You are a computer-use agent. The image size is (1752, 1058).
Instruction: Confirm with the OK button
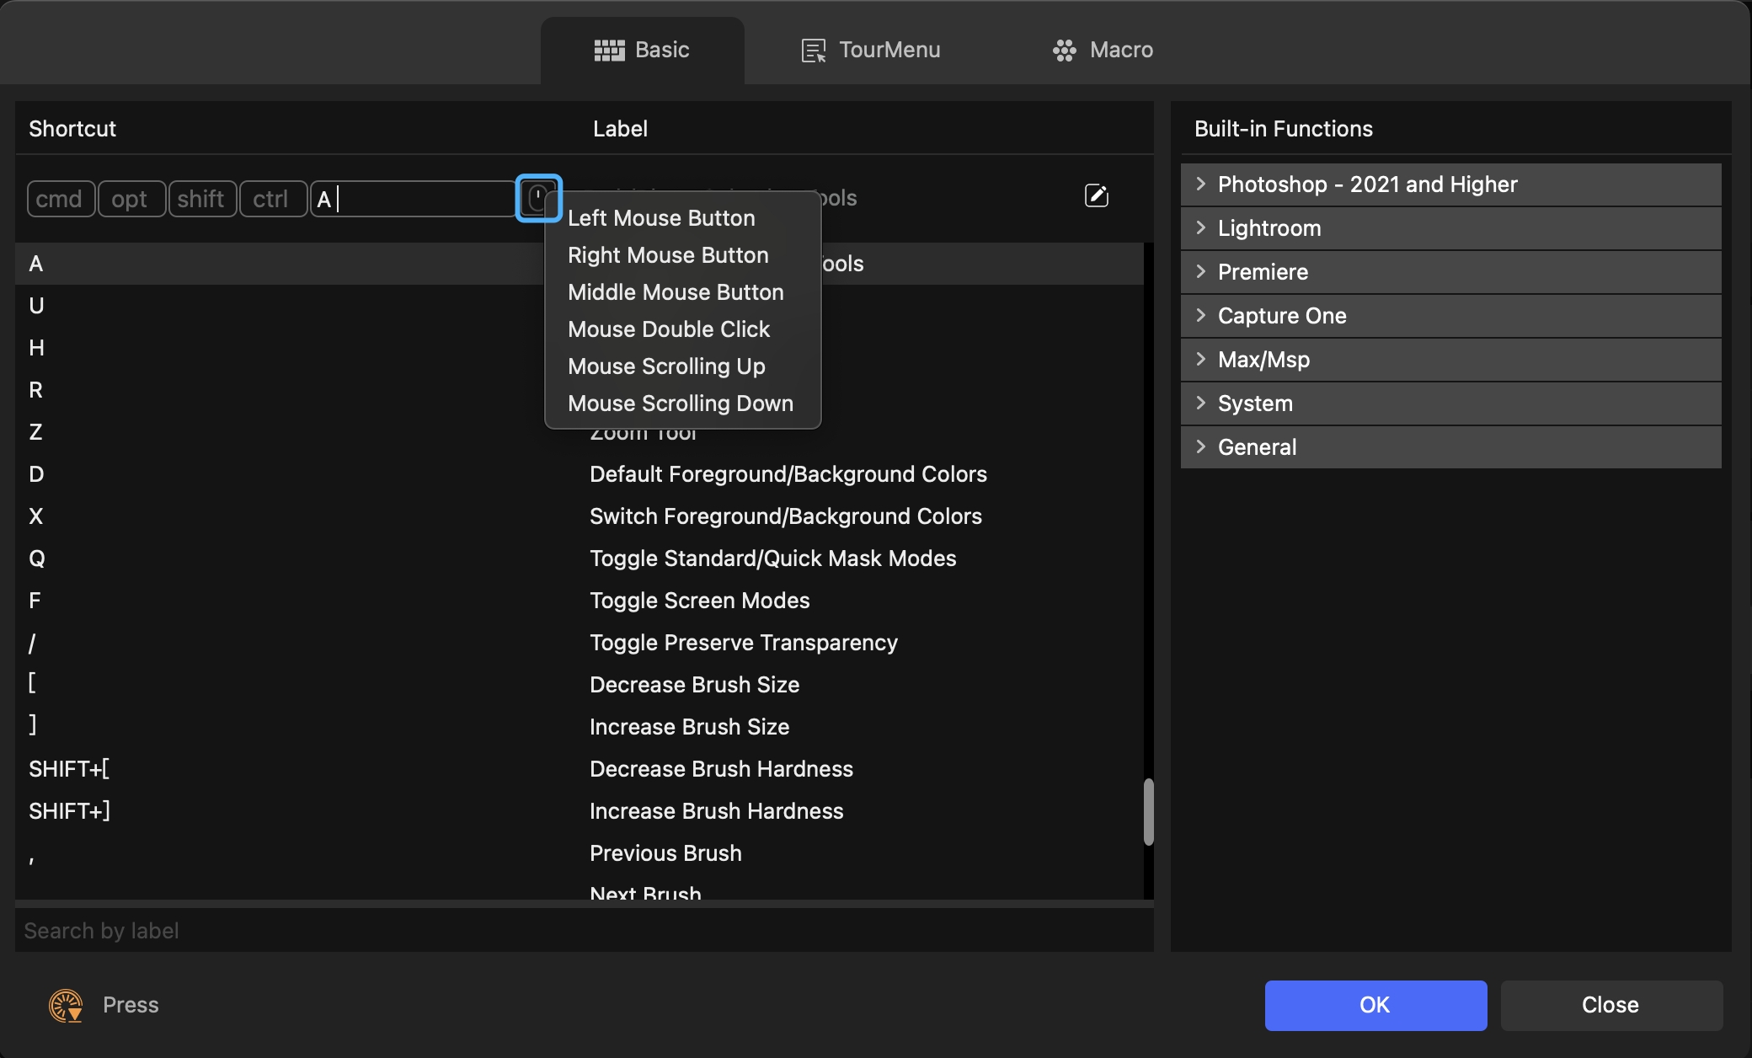[x=1375, y=1005]
